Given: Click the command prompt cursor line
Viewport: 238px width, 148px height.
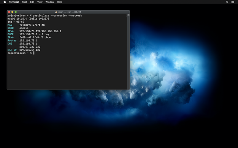Looking at the screenshot, I should point(21,53).
